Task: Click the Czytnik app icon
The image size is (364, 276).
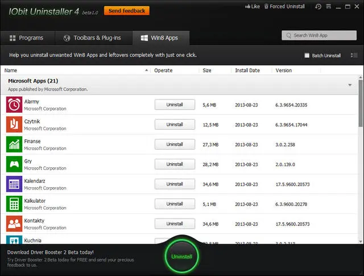Action: pyautogui.click(x=14, y=124)
